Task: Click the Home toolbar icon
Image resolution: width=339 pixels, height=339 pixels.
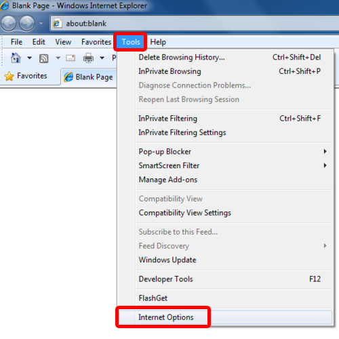Action: pos(16,58)
